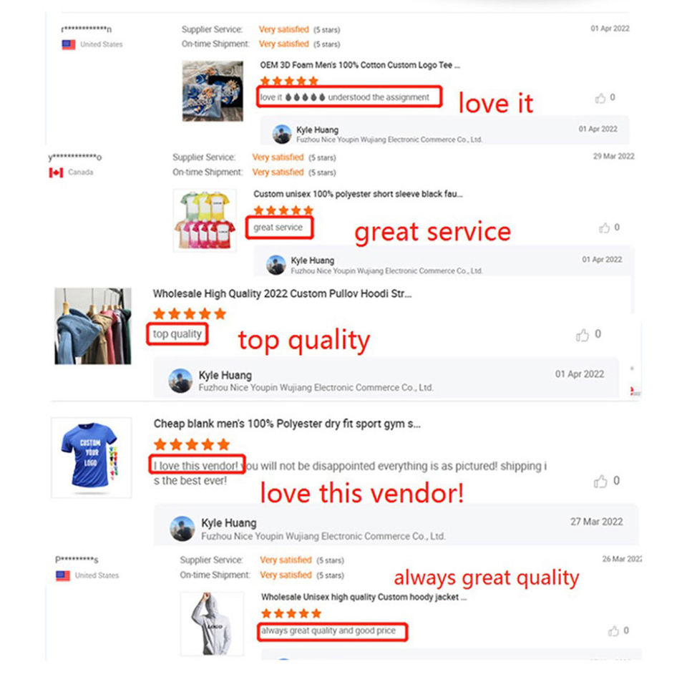View the blue 'Custom Your Logo' shirt thumbnail
This screenshot has width=687, height=687.
click(91, 457)
